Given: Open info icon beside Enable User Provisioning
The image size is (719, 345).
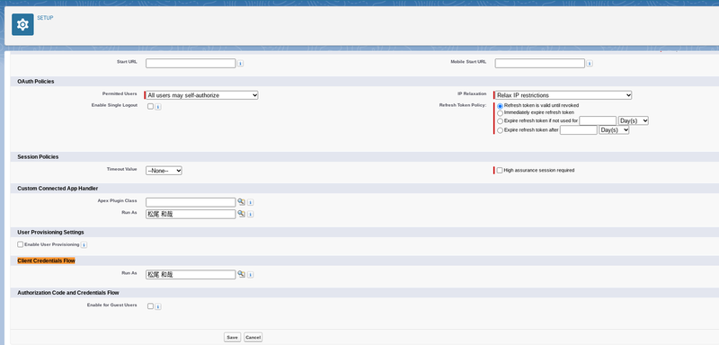Looking at the screenshot, I should pos(84,245).
